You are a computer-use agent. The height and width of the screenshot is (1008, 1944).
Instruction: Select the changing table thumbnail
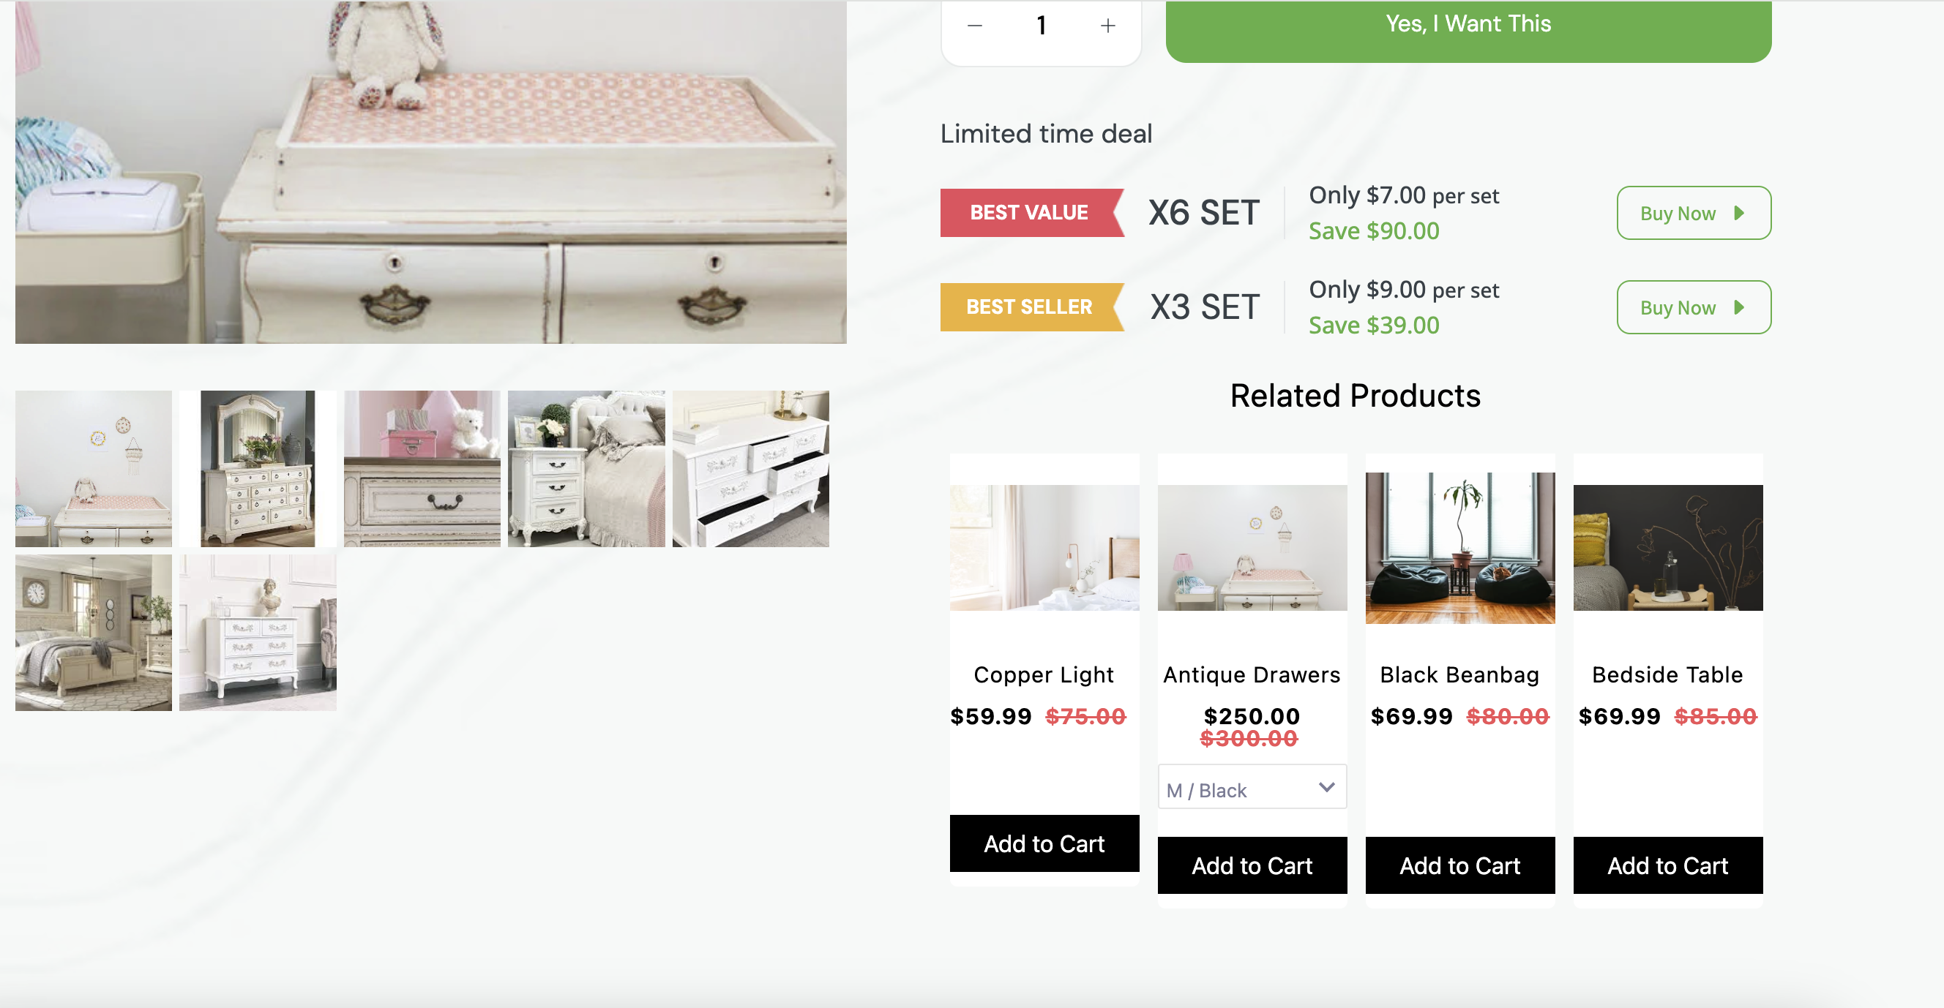coord(94,469)
